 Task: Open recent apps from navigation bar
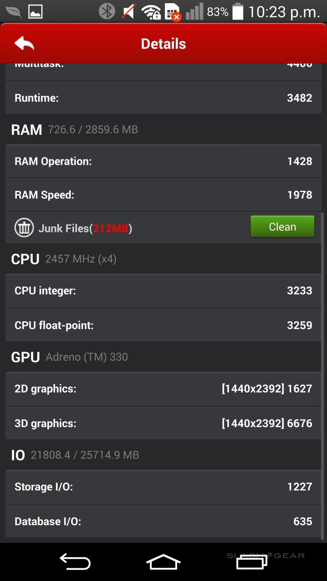point(252,562)
